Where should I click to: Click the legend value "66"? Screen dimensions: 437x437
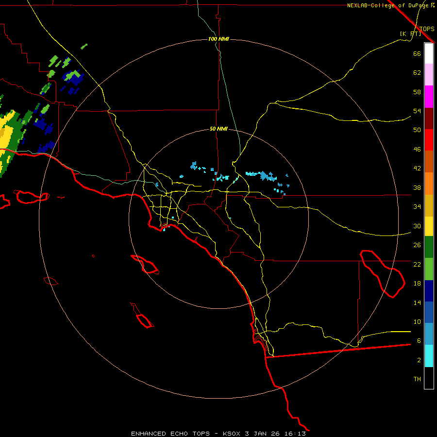pyautogui.click(x=417, y=53)
